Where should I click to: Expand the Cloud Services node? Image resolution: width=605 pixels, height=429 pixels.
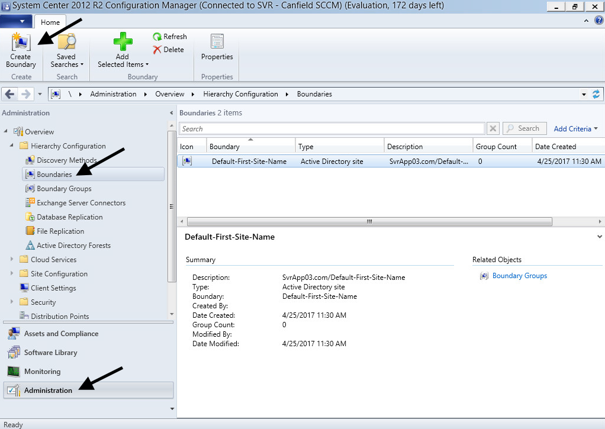pos(12,259)
